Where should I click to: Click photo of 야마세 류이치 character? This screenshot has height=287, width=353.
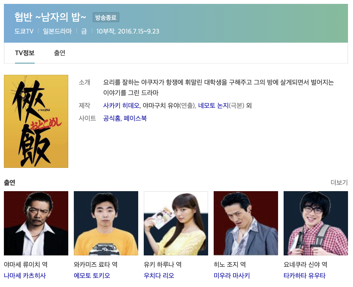click(36, 223)
